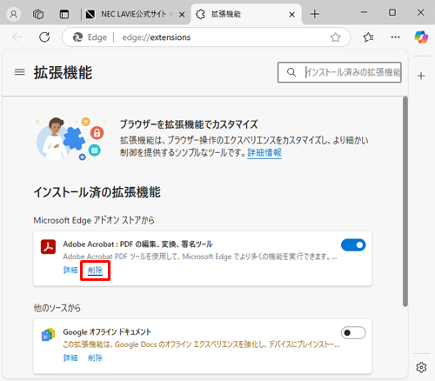Maximize the Edge window

(392, 12)
